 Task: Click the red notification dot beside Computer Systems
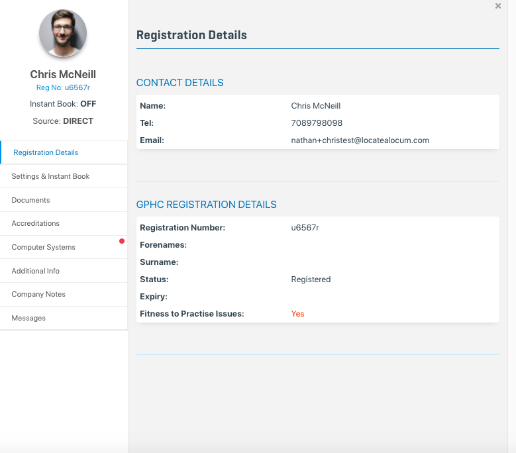122,241
